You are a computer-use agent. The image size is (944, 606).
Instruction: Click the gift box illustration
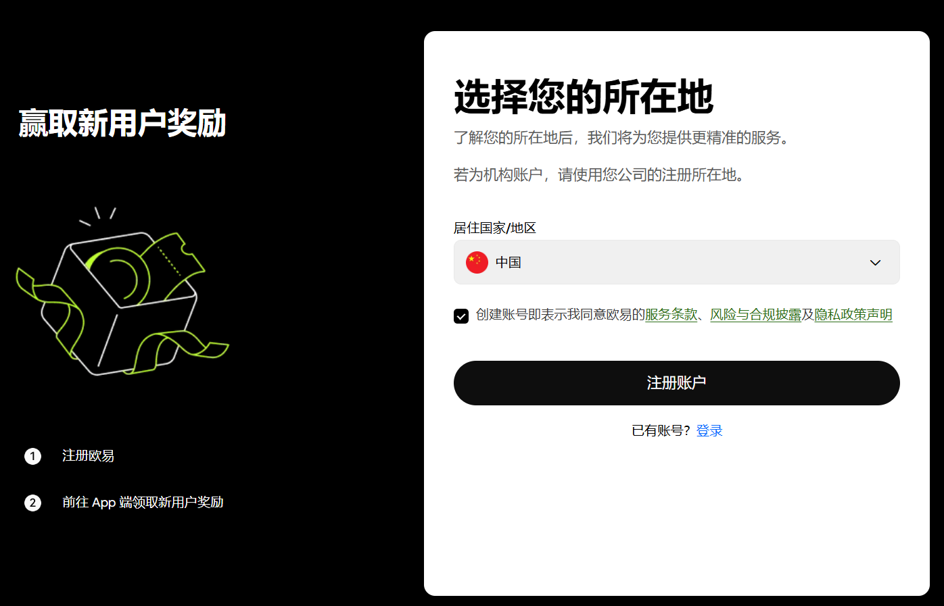pyautogui.click(x=122, y=291)
